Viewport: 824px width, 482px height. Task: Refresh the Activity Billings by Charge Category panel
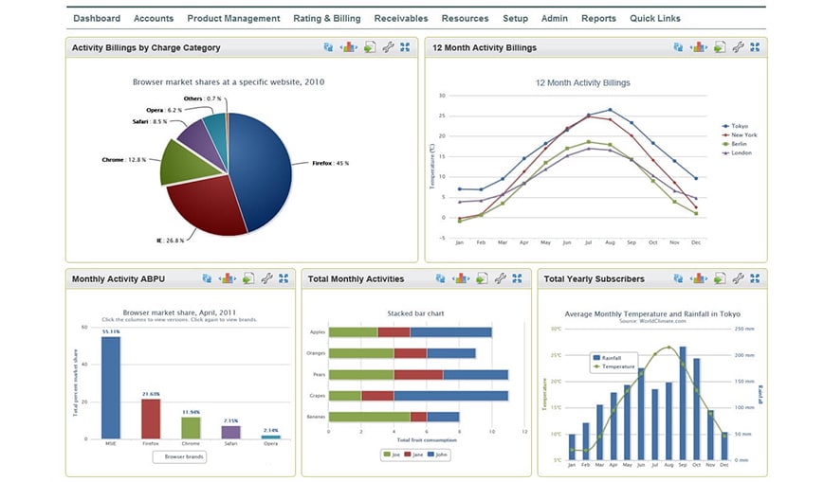click(328, 47)
